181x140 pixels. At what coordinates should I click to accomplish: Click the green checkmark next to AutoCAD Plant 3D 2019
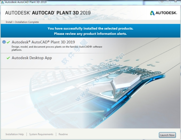[8, 42]
